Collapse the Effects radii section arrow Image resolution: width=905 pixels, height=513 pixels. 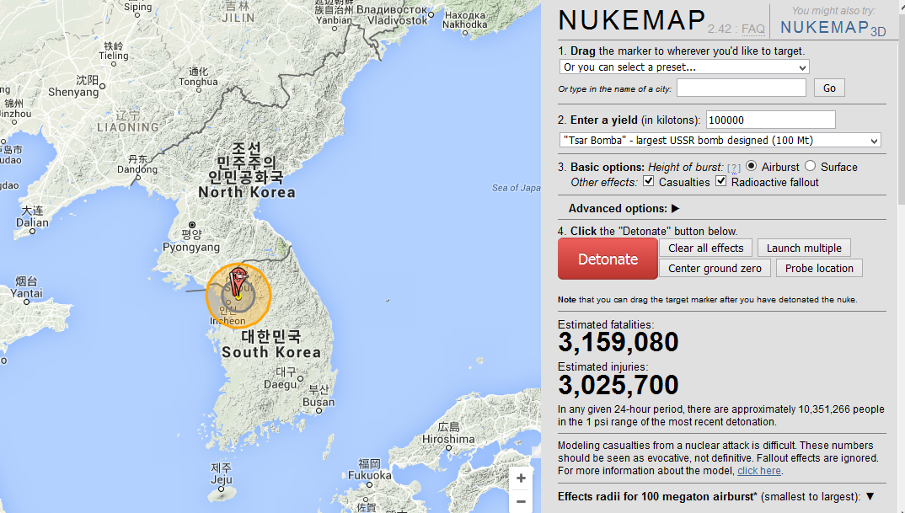point(870,496)
